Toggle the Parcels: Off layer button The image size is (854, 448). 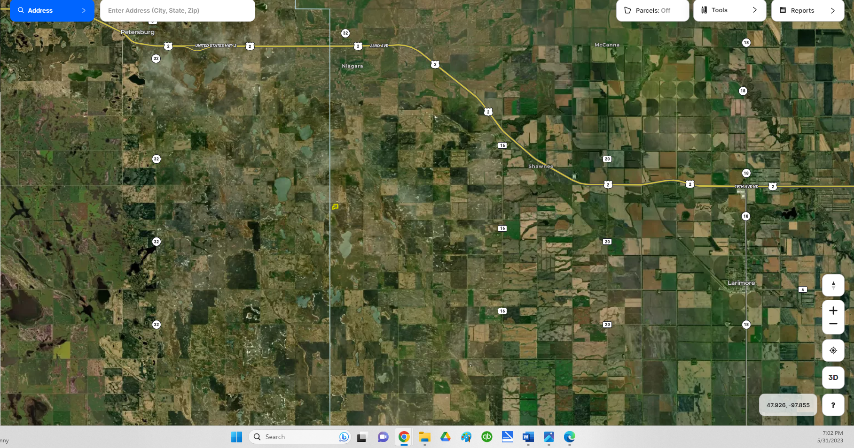[652, 10]
